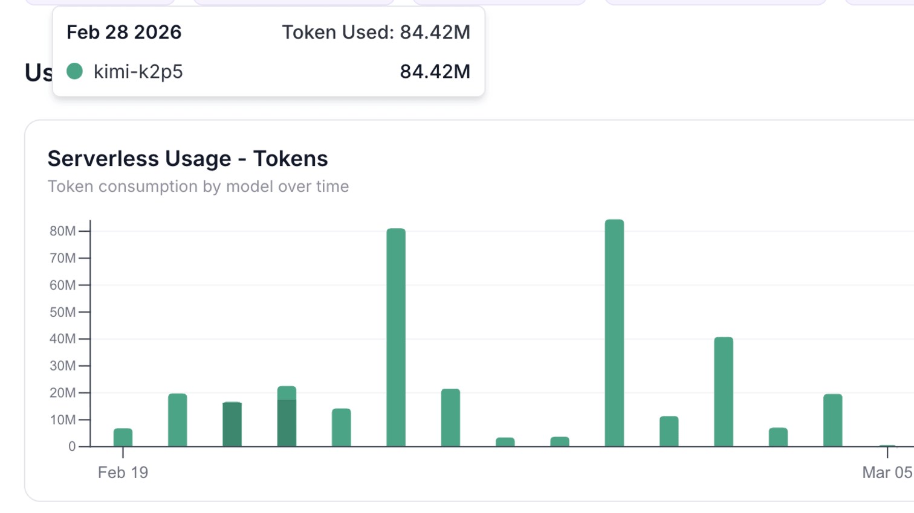The image size is (914, 513).
Task: Click the Mar 05 x-axis label
Action: (886, 473)
